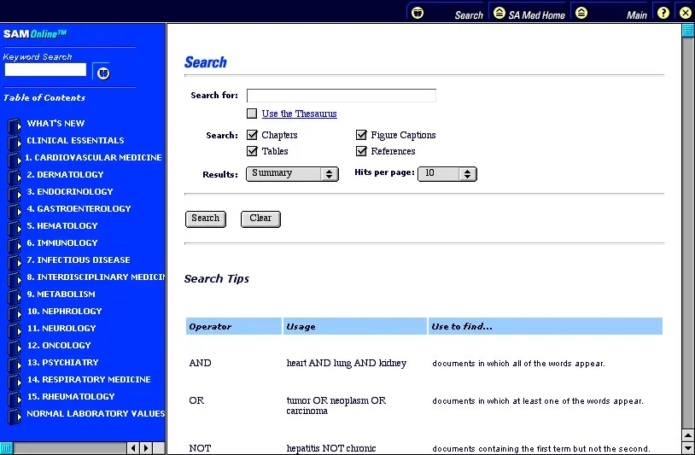The height and width of the screenshot is (455, 695).
Task: Click the book icon beside Nephrology
Action: (15, 313)
